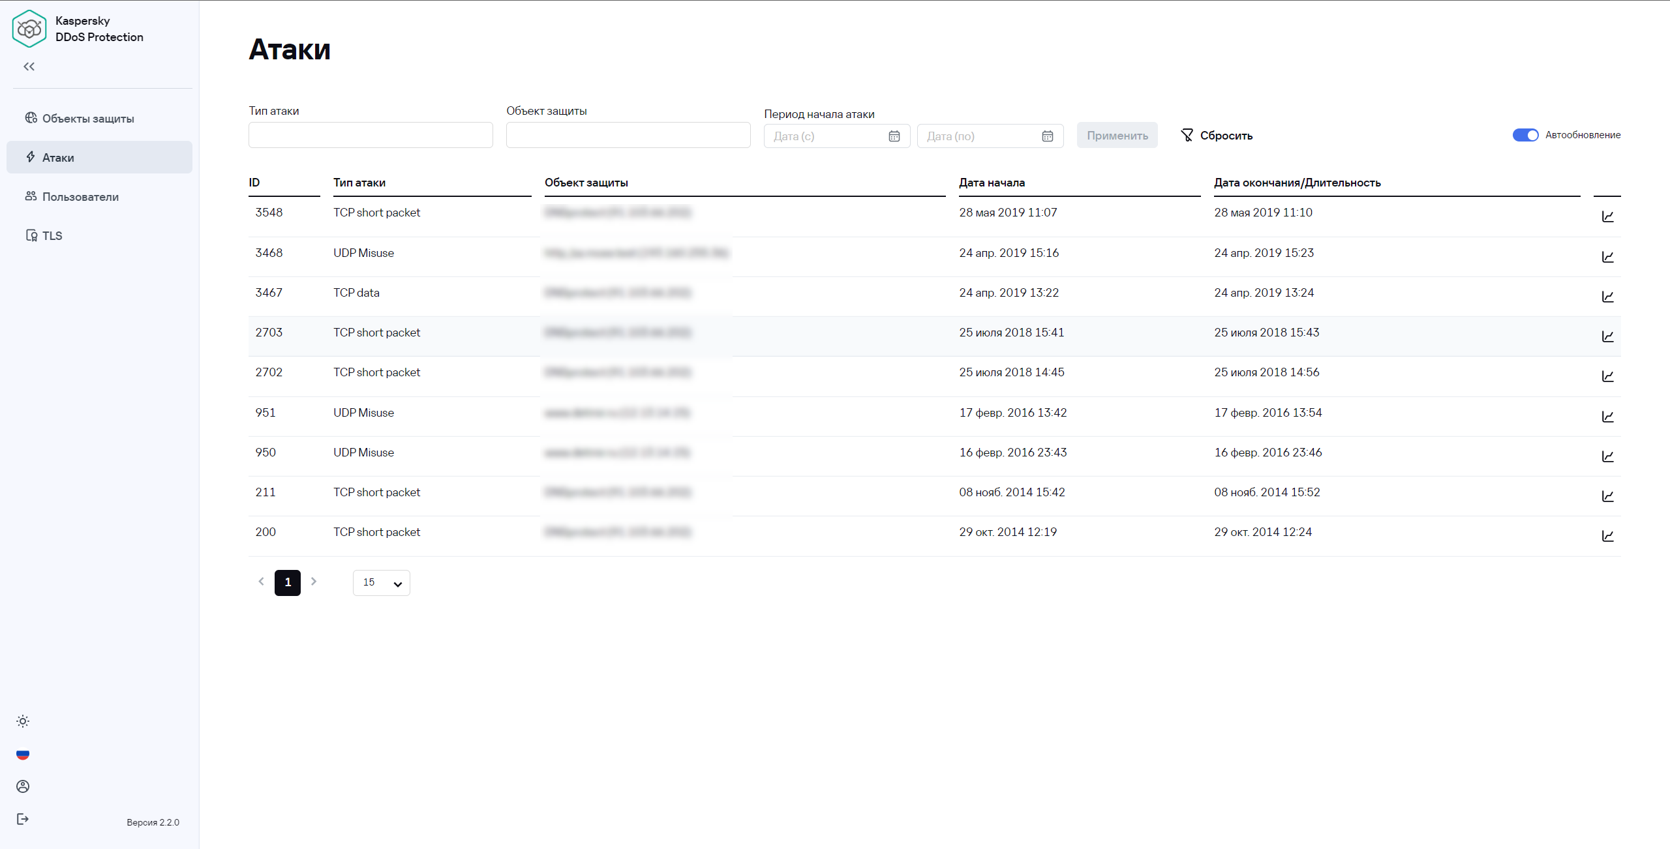
Task: Click the logout icon in sidebar
Action: [23, 819]
